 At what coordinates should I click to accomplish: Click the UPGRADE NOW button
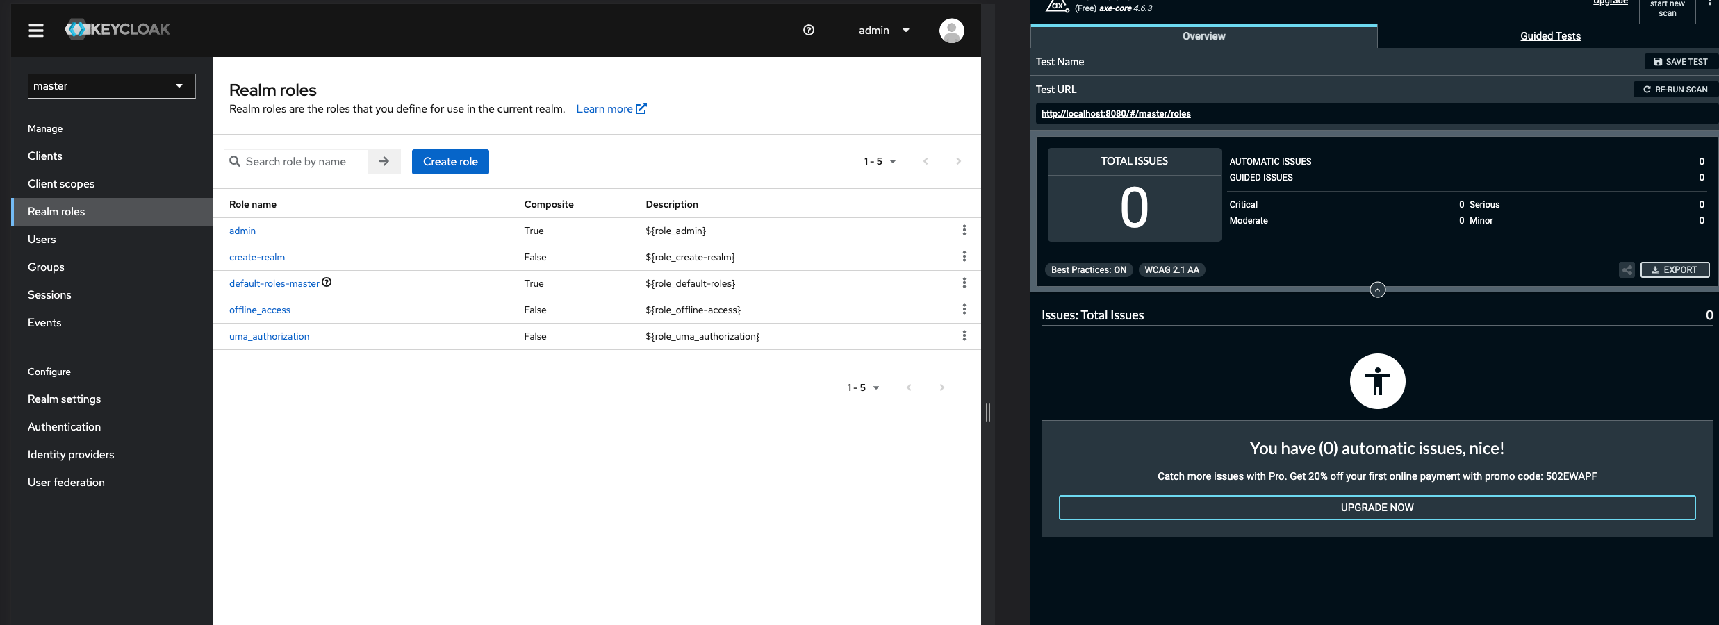[x=1377, y=508]
